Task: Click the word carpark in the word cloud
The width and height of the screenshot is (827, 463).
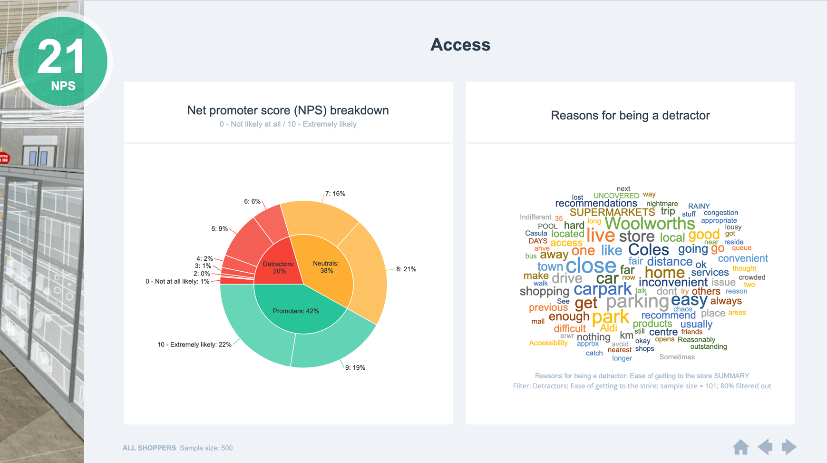Action: tap(602, 289)
